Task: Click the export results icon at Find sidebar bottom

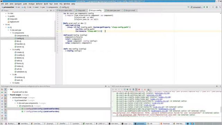Action: point(2,118)
